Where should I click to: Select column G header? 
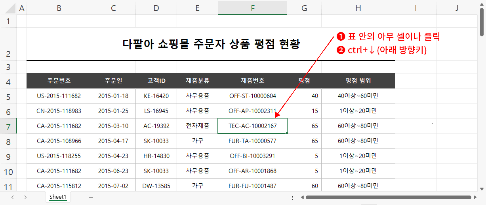[304, 8]
